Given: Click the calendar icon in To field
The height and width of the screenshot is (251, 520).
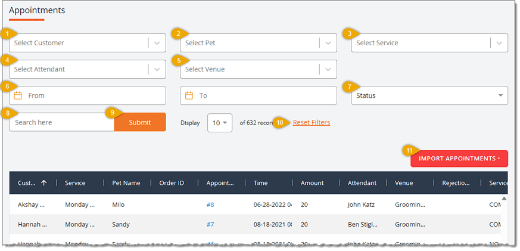Looking at the screenshot, I should click(x=189, y=95).
